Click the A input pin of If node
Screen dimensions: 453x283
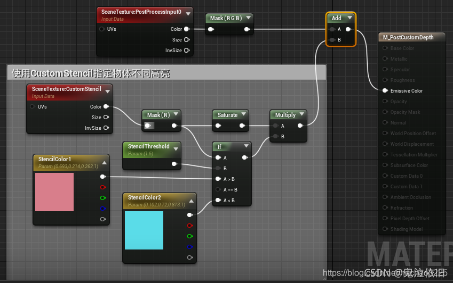click(218, 157)
